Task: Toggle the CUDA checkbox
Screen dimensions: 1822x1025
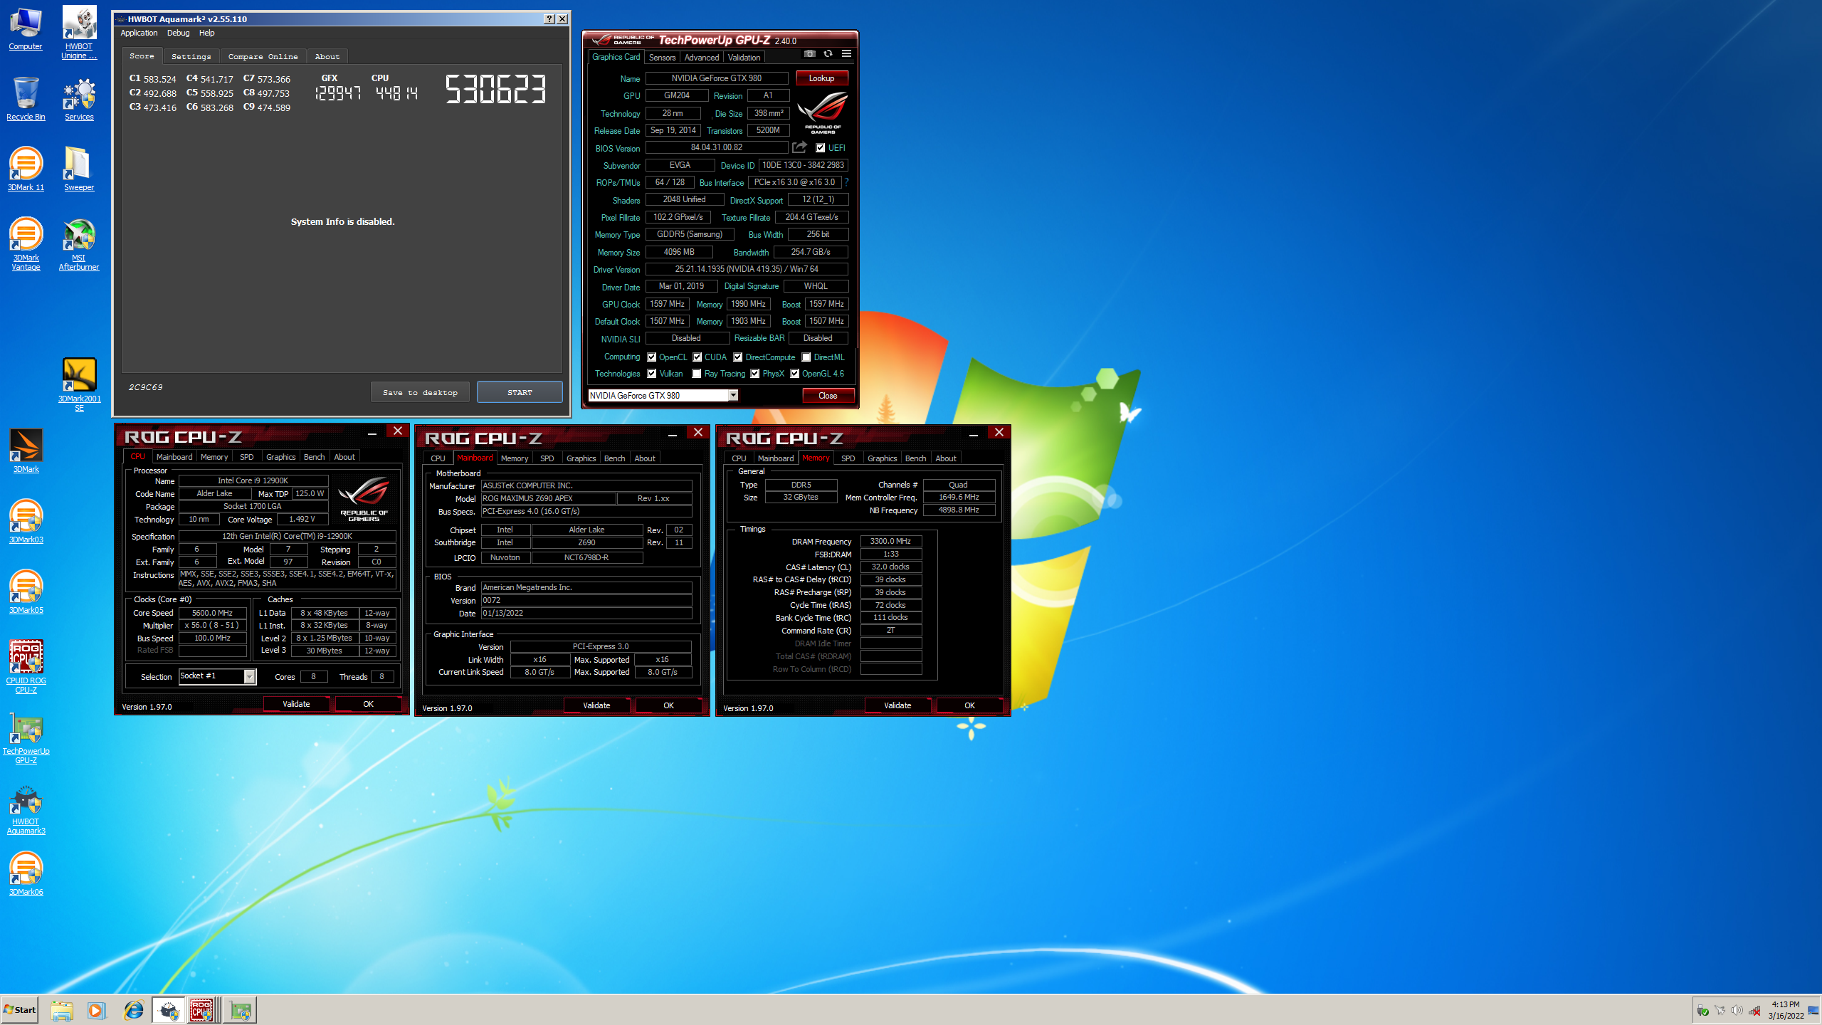Action: click(x=697, y=357)
